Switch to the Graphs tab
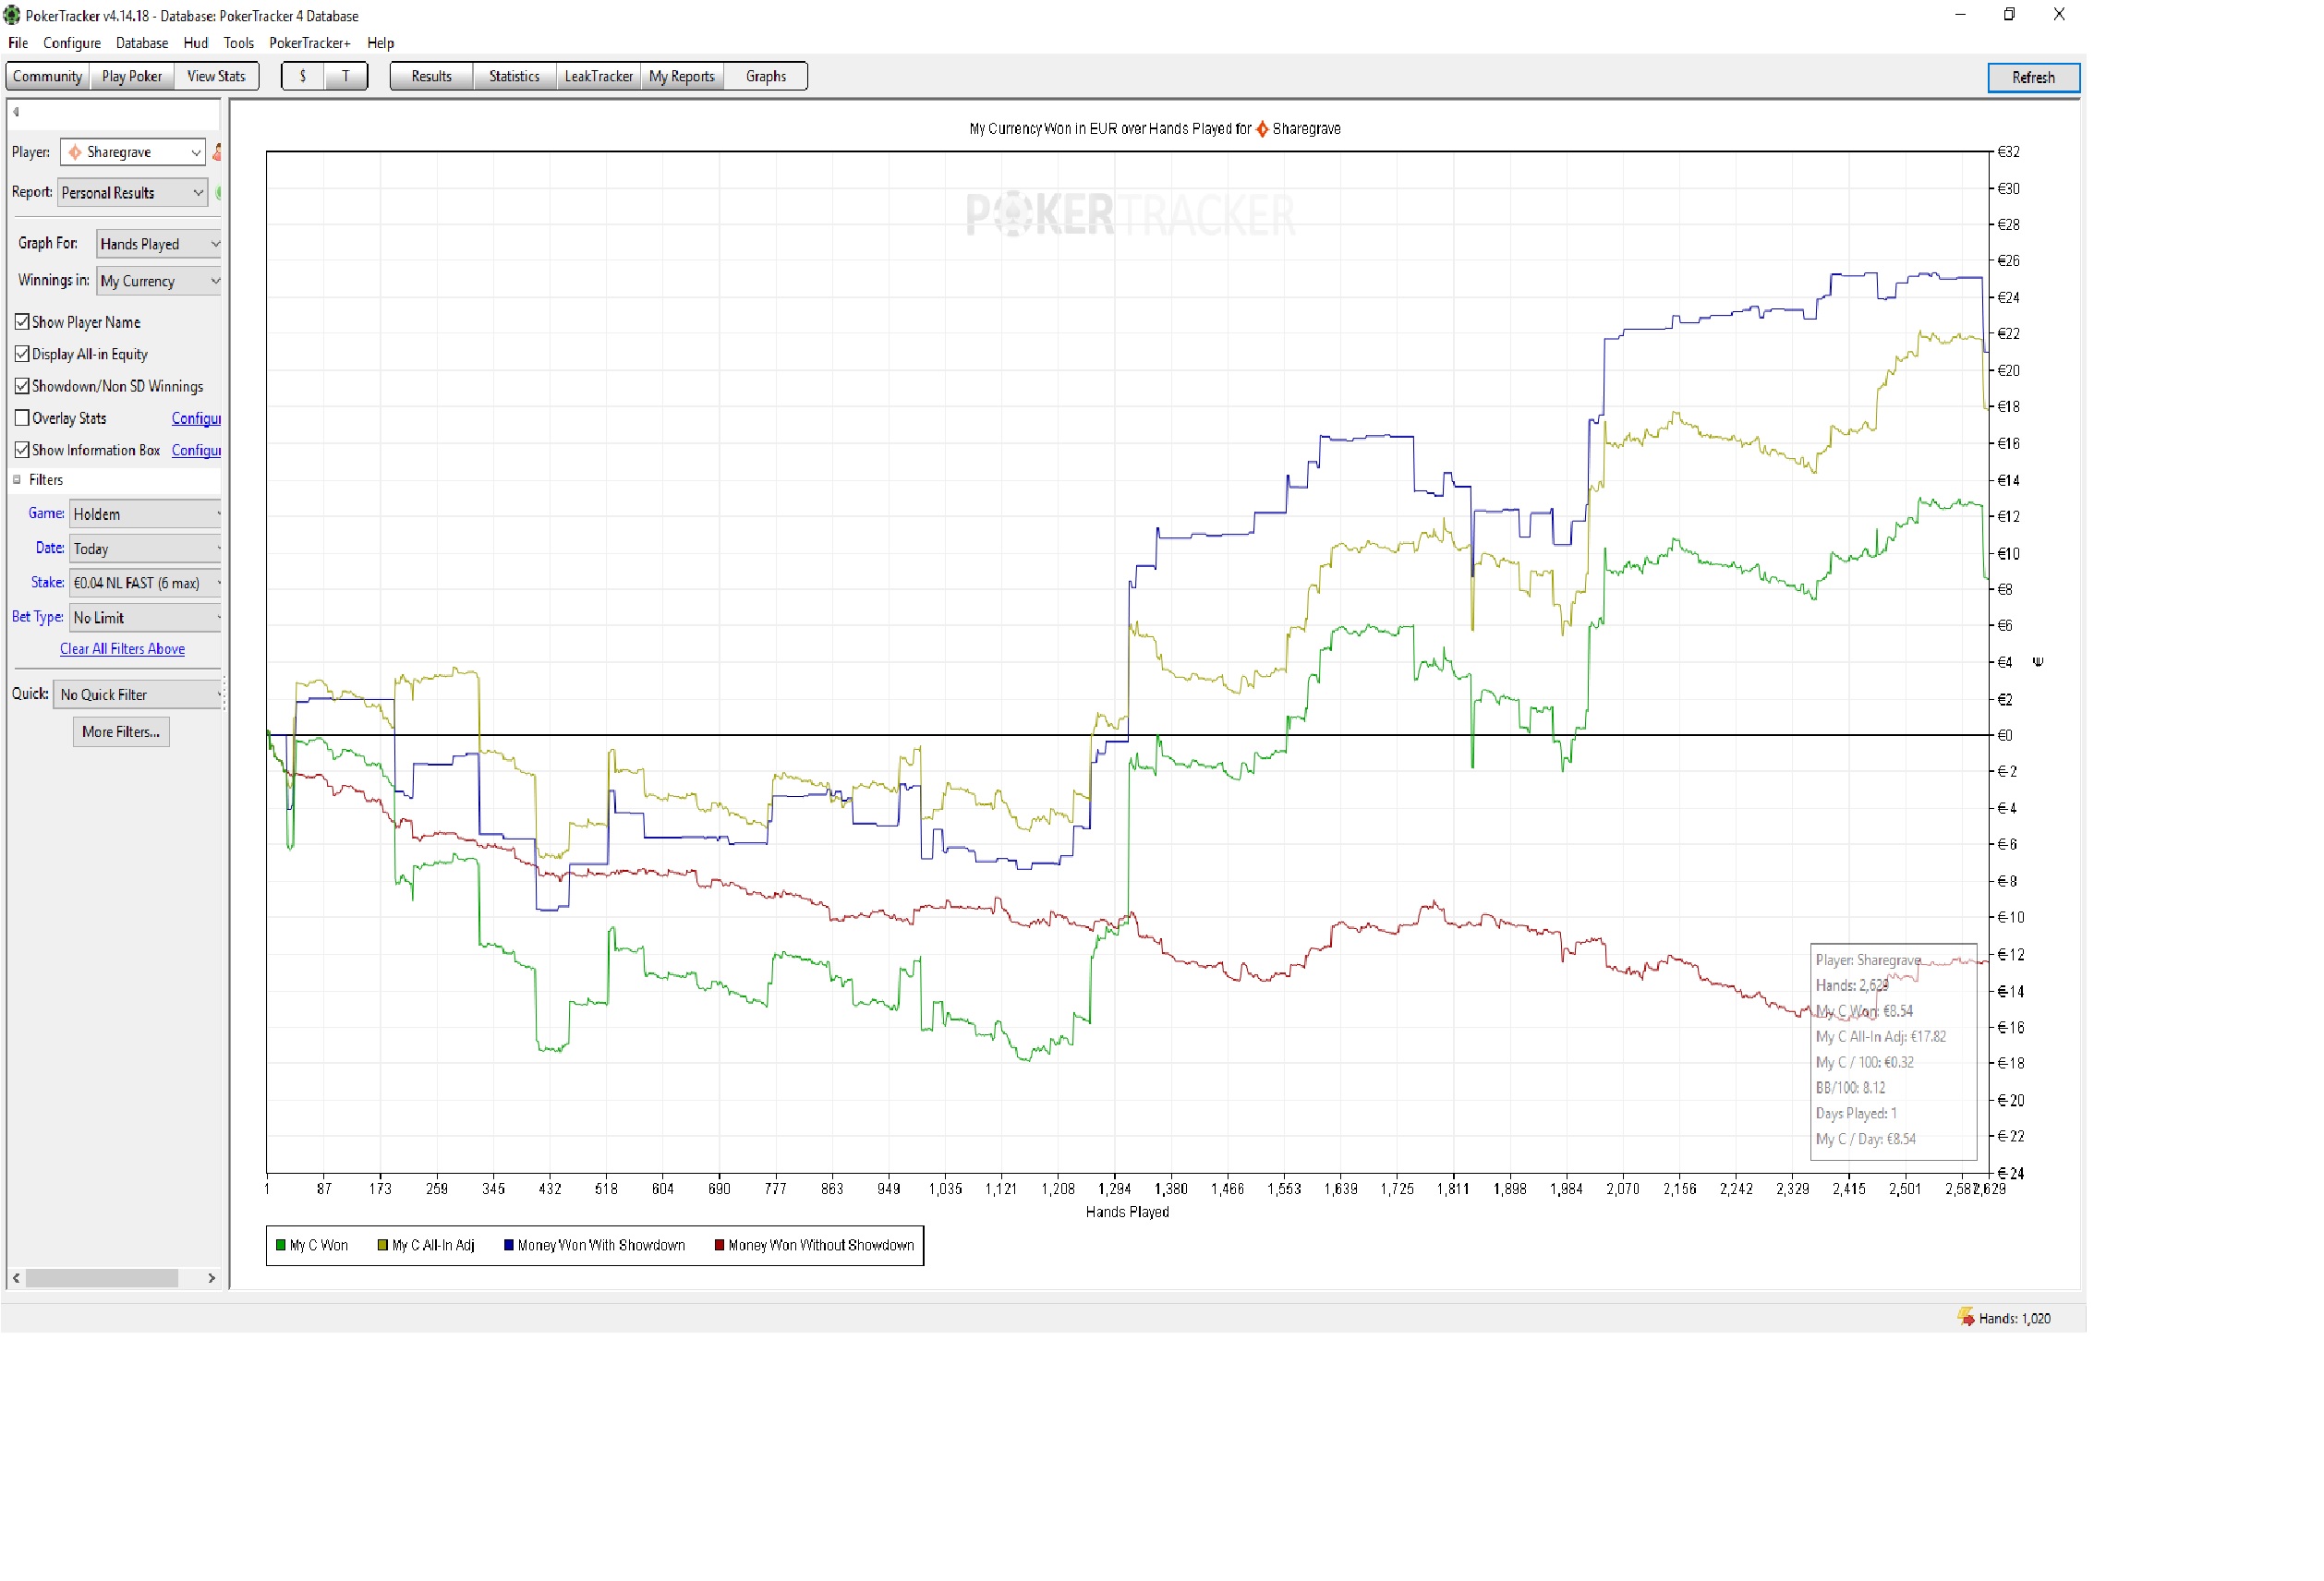 (x=766, y=76)
